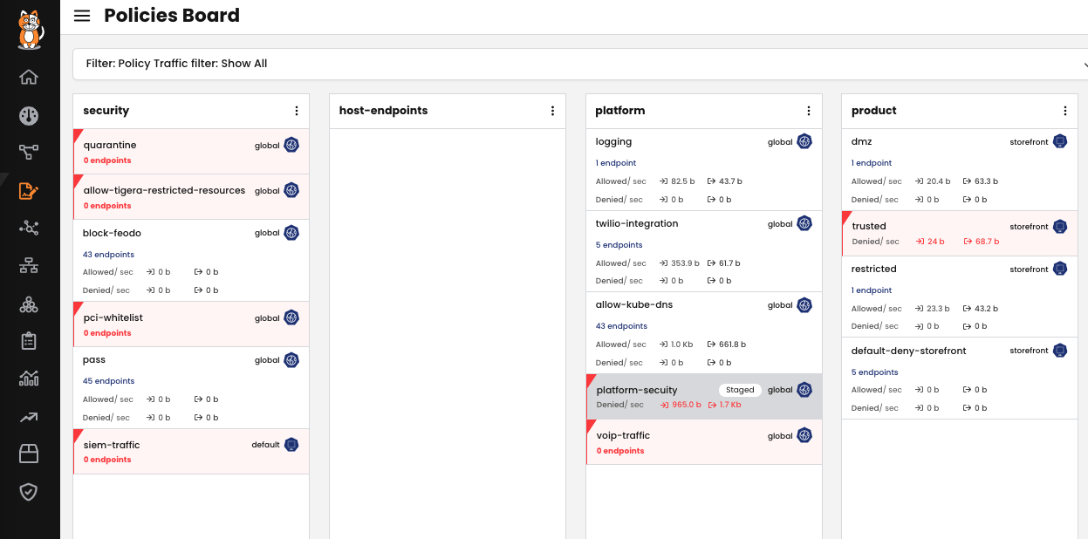Open the Marketplace box sidebar icon
This screenshot has height=539, width=1088.
pos(29,454)
